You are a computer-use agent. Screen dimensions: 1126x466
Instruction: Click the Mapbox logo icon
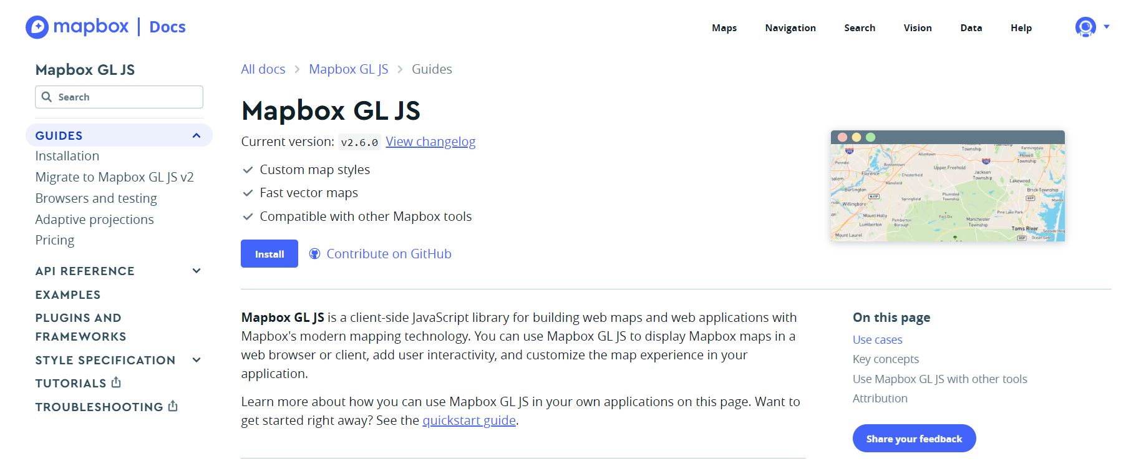37,27
